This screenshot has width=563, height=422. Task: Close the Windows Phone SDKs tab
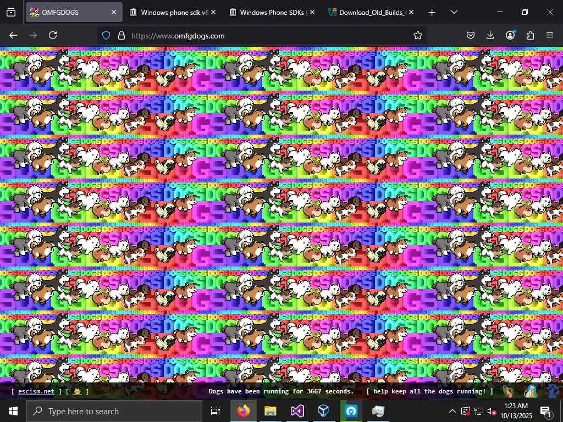click(312, 12)
